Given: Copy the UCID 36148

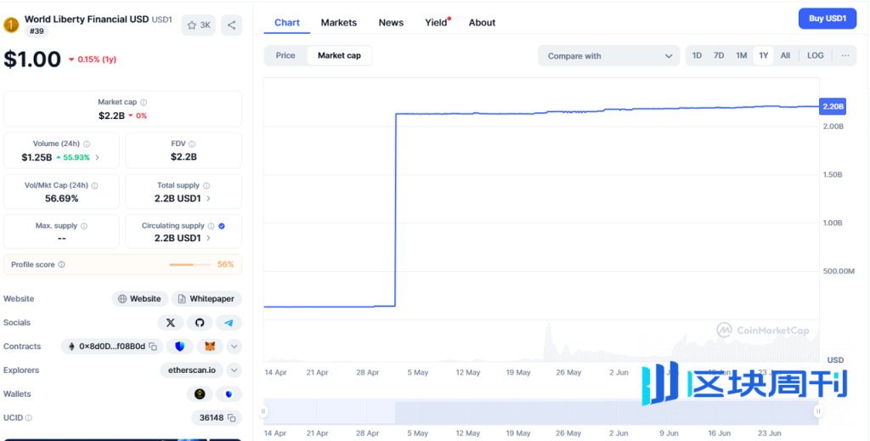Looking at the screenshot, I should [x=232, y=418].
